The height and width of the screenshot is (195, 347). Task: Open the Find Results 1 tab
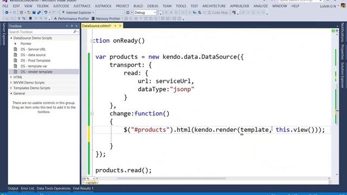coord(83,188)
